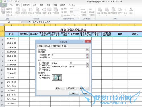Switch to the Insert (插入) ribbon tab
The width and height of the screenshot is (142, 107).
(18, 5)
